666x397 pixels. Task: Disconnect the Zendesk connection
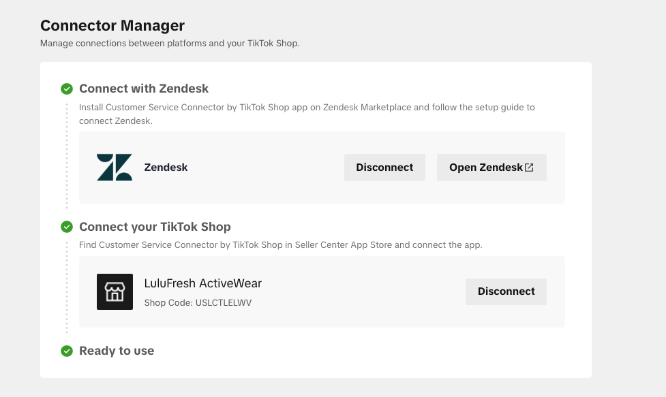click(x=384, y=168)
